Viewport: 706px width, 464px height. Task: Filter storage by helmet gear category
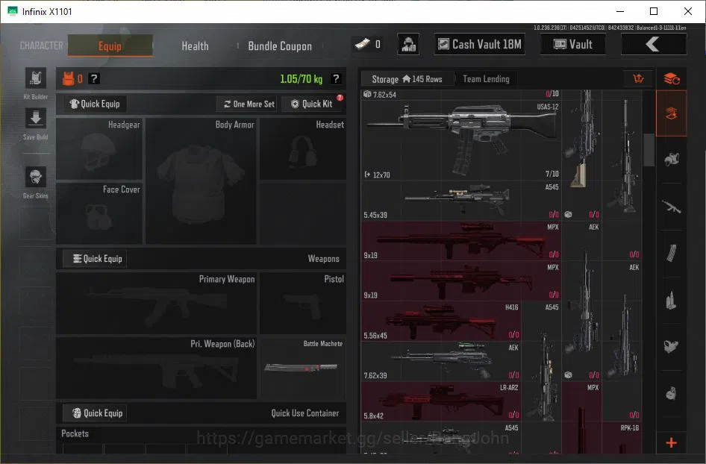672,160
